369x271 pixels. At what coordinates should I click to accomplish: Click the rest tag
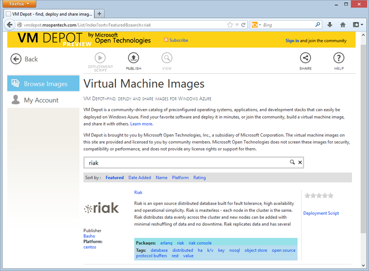click(x=175, y=256)
